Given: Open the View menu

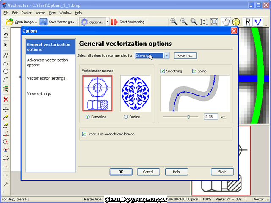Looking at the screenshot, I should 52,13.
